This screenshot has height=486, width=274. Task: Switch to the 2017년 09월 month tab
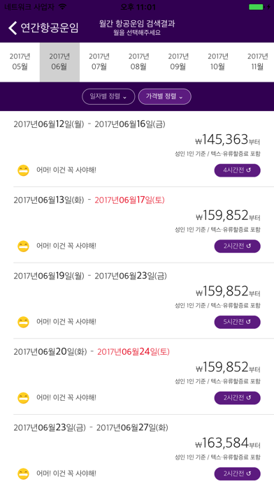point(178,62)
